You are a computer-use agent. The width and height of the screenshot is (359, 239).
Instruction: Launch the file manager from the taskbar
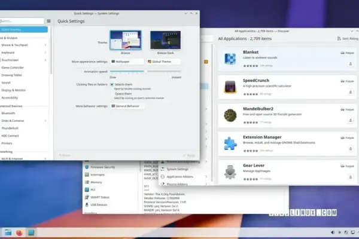point(8,232)
